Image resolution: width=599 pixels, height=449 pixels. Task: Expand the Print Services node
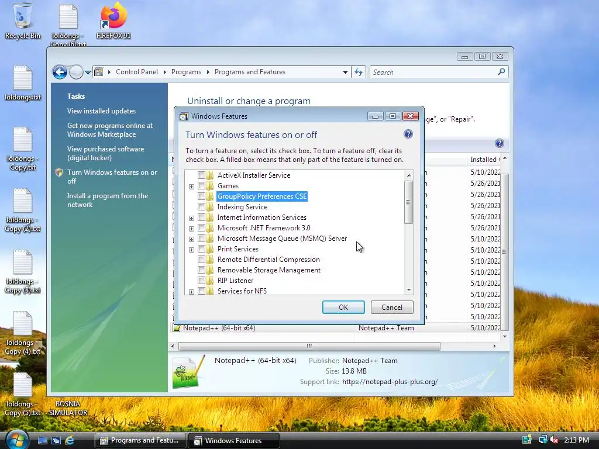pyautogui.click(x=191, y=250)
